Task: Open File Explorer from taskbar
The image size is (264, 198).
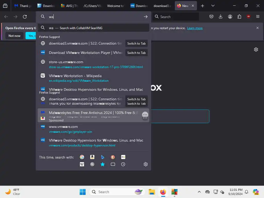Action: tap(152, 192)
